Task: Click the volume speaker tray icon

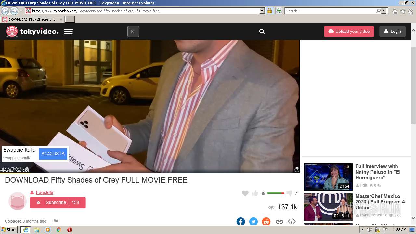Action: (x=370, y=230)
